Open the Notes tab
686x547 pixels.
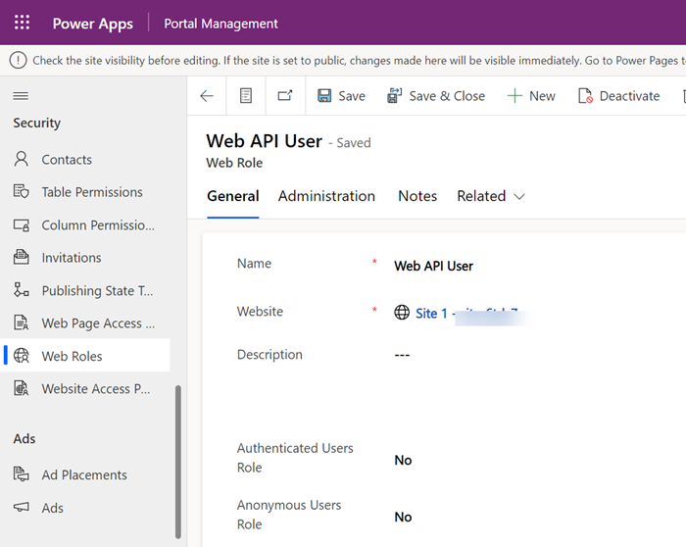[417, 196]
